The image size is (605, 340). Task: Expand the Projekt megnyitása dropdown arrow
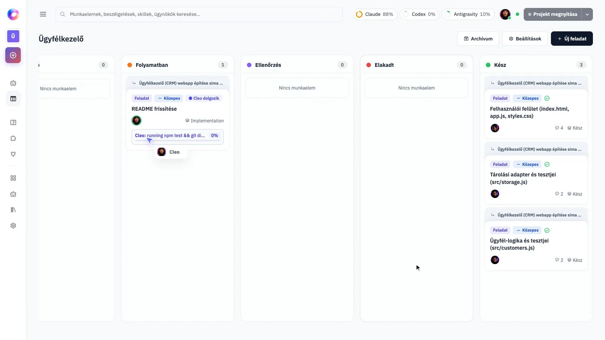click(587, 14)
